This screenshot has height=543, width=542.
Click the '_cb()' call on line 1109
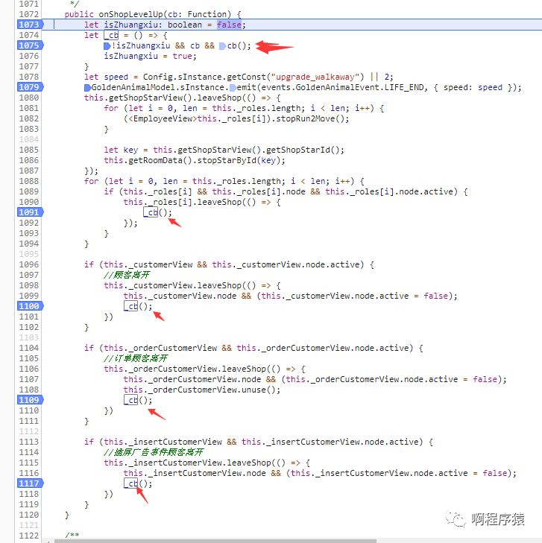[x=136, y=400]
